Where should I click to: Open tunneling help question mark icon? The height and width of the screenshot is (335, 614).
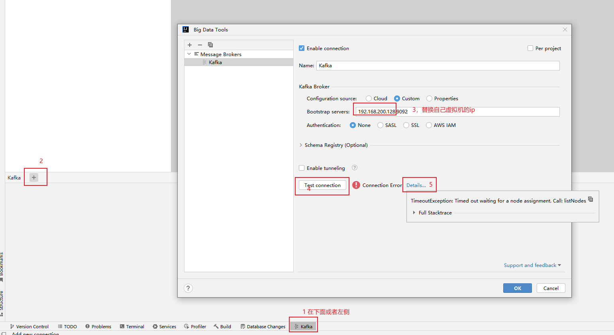pos(355,168)
